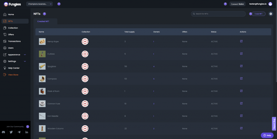Open external link action for Hemp Rope
The height and width of the screenshot is (139, 277).
(241, 41)
